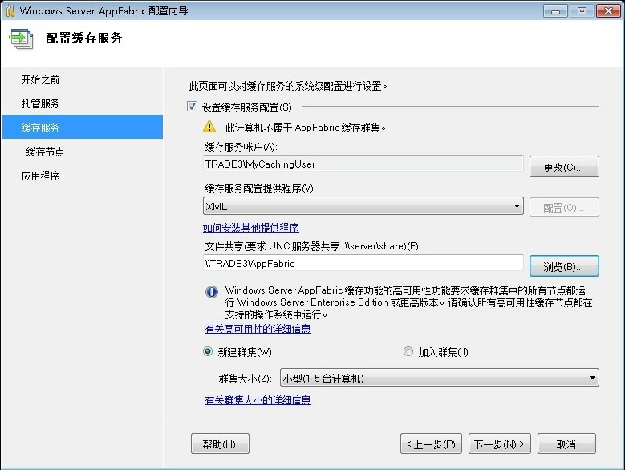Image resolution: width=625 pixels, height=470 pixels.
Task: Open the 有关高可用性的详细信息 link
Action: pyautogui.click(x=258, y=329)
